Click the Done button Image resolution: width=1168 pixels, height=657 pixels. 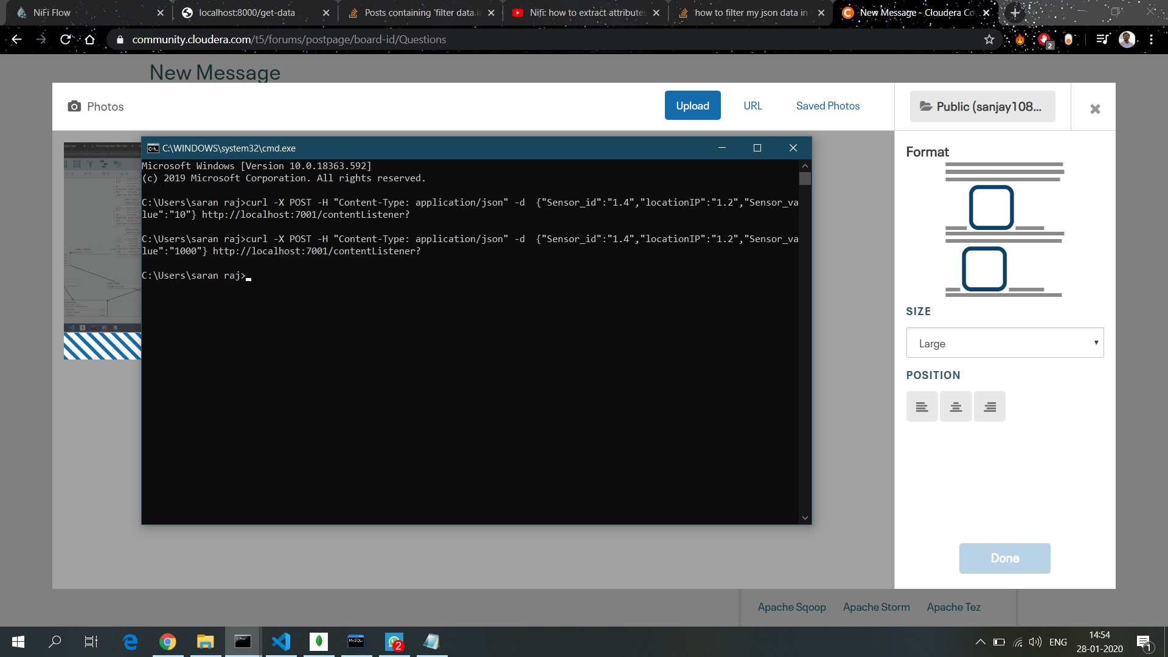(1004, 558)
